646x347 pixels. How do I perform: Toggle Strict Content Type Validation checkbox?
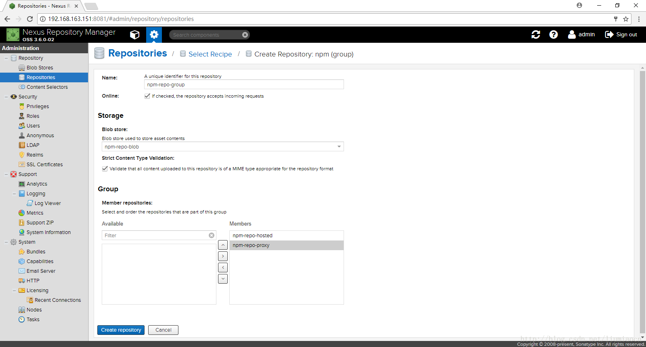(105, 169)
